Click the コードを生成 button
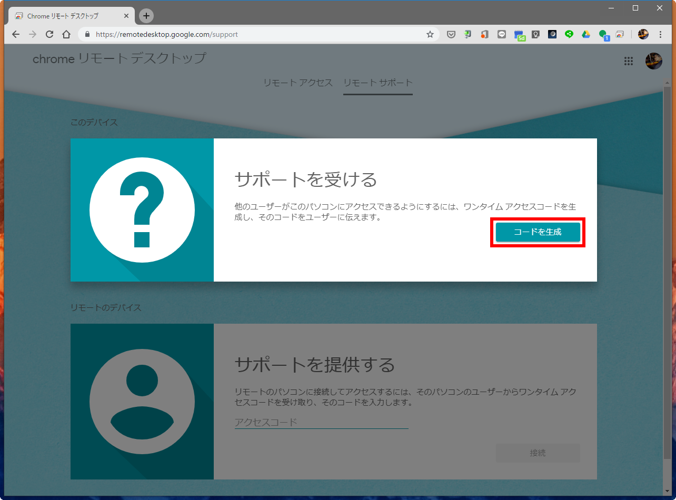The image size is (676, 500). pos(538,232)
